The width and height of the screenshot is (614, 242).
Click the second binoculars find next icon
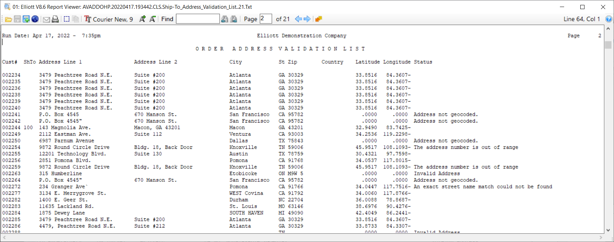tap(234, 19)
